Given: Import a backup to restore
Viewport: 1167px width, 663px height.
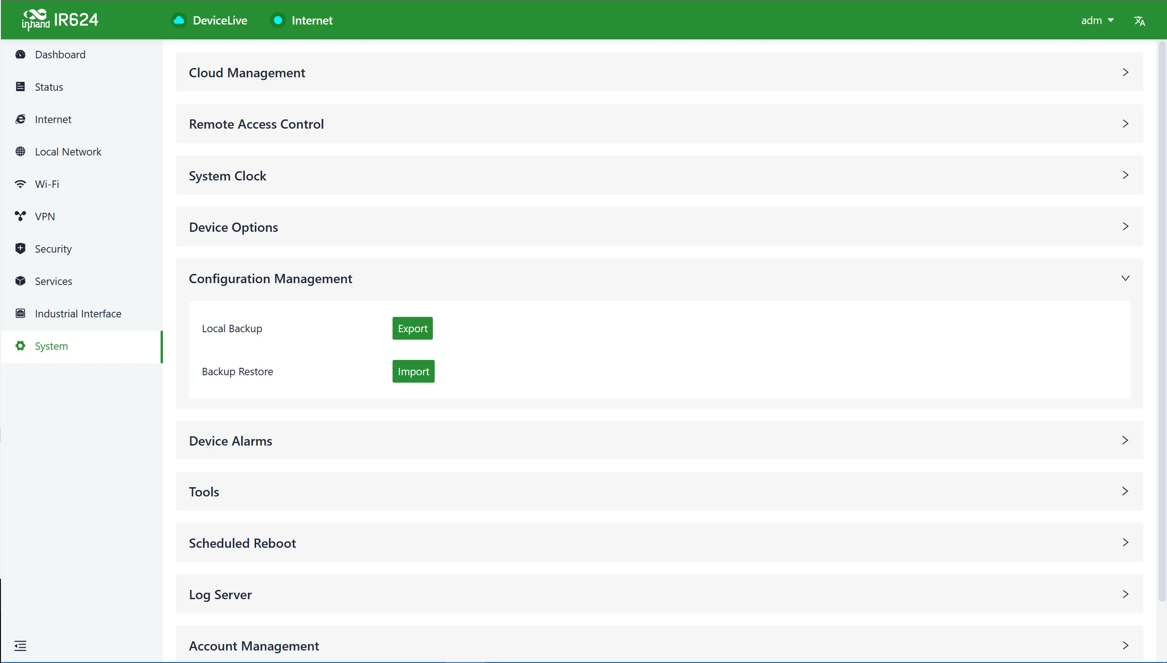Looking at the screenshot, I should pyautogui.click(x=413, y=372).
